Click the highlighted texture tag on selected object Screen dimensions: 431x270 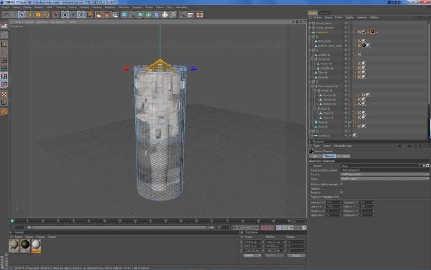(x=373, y=32)
